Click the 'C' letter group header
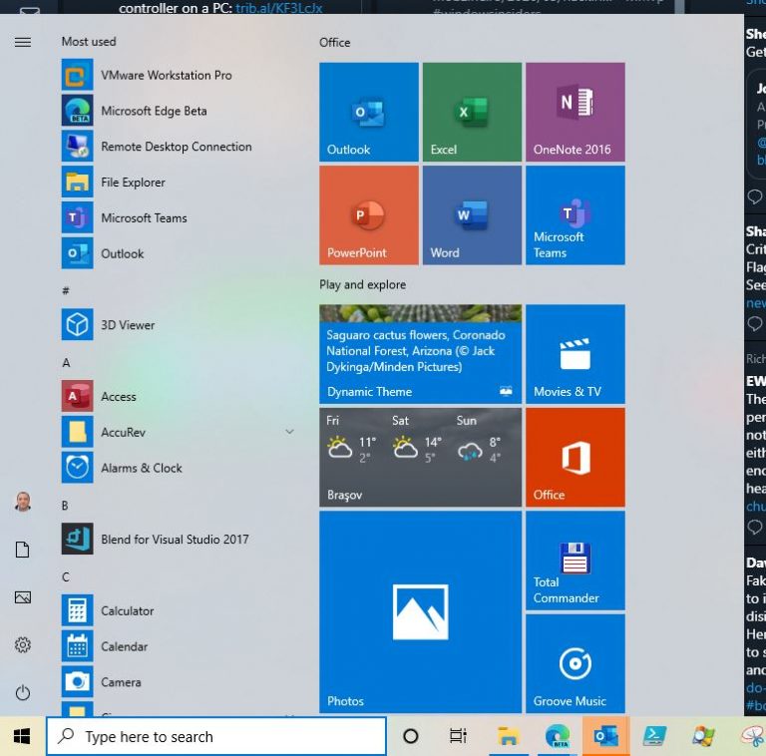The image size is (766, 756). click(x=66, y=577)
